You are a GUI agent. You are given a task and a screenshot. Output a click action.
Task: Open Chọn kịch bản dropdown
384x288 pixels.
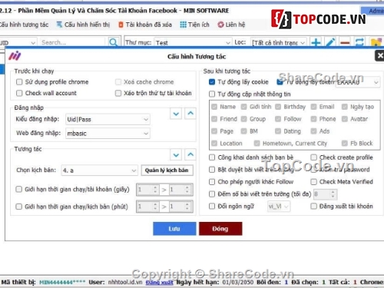tap(99, 170)
